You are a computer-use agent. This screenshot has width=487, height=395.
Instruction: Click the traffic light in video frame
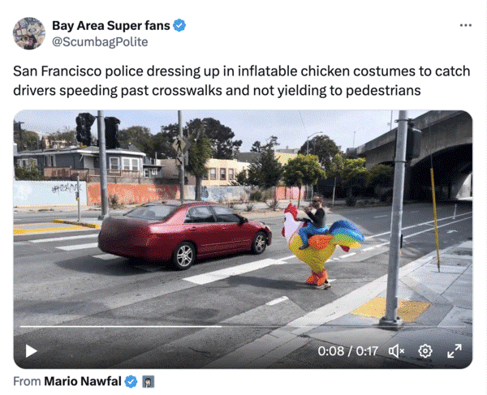tap(85, 129)
